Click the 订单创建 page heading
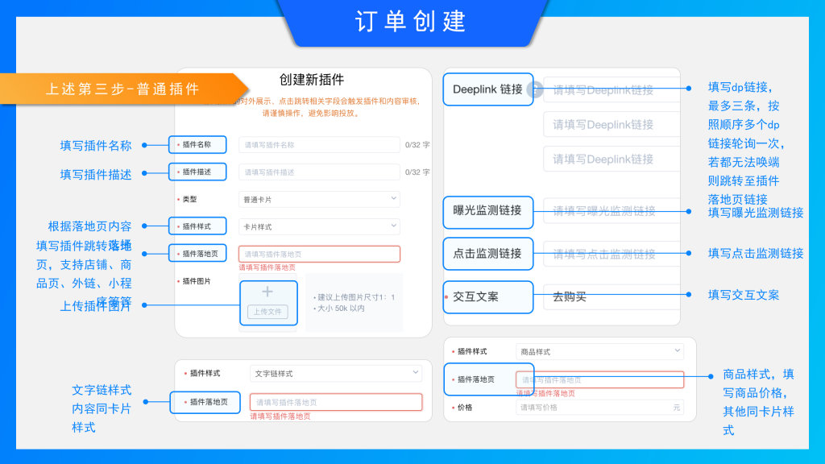The width and height of the screenshot is (825, 464). point(410,22)
